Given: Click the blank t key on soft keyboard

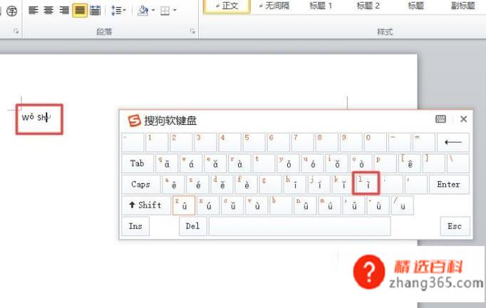Looking at the screenshot, I should [264, 163].
